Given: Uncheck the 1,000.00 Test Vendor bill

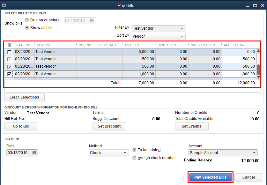Looking at the screenshot, I should [9, 74].
